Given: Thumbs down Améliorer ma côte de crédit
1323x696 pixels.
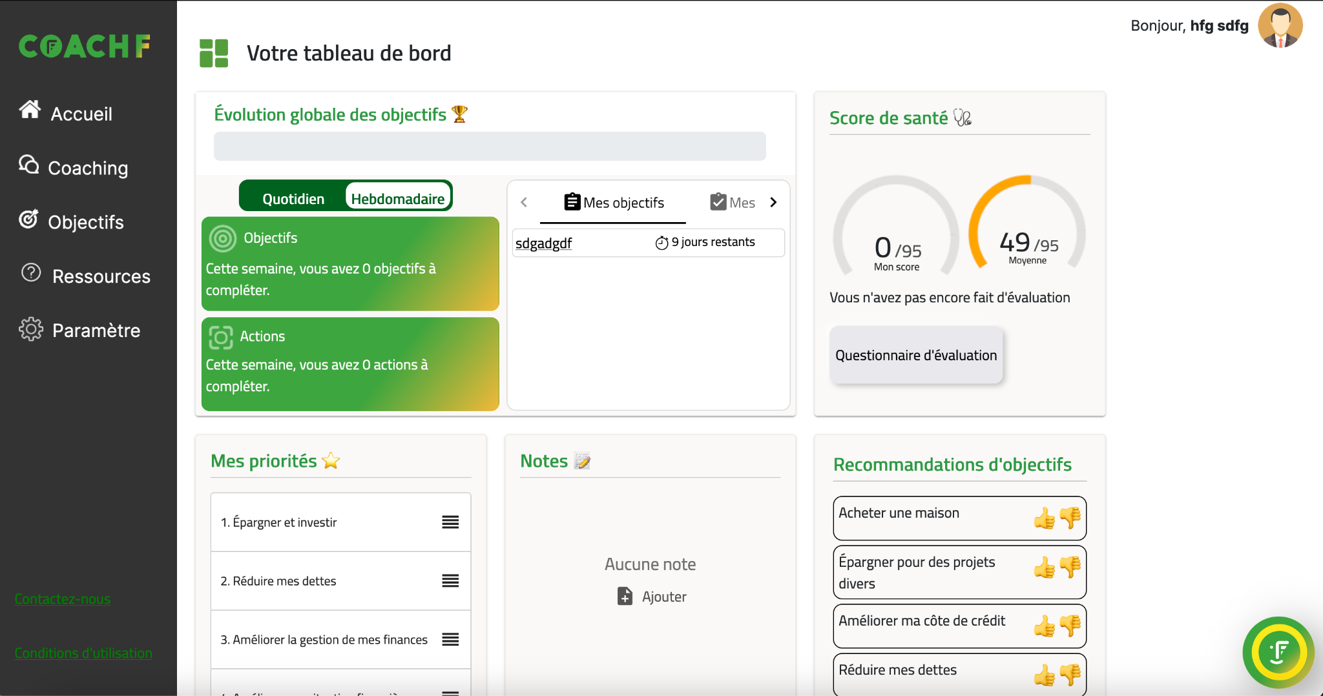Looking at the screenshot, I should tap(1070, 625).
